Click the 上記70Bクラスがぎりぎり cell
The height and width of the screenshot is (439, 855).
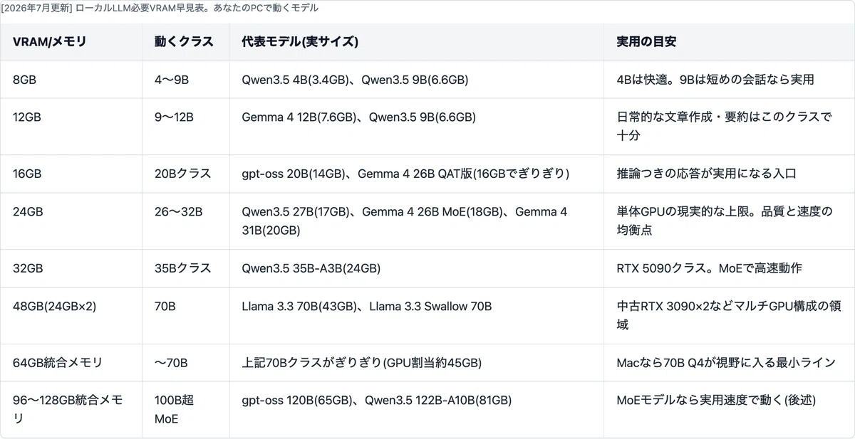(417, 363)
